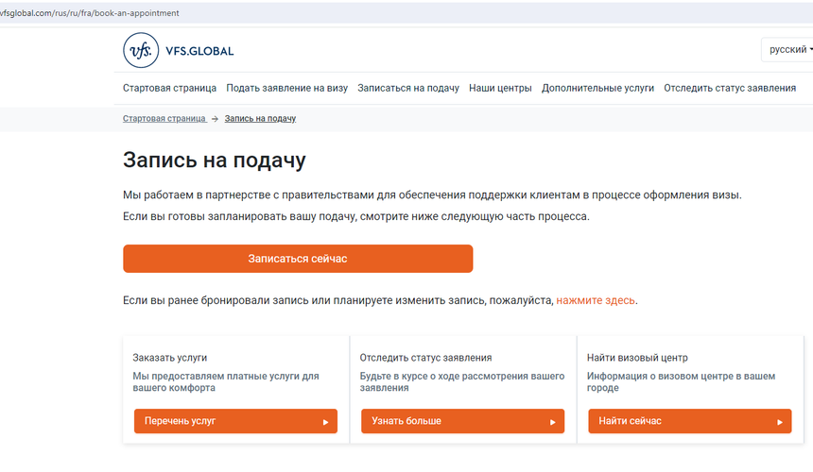Click the sentence 'Если вы готовы запланировать'

[x=356, y=216]
